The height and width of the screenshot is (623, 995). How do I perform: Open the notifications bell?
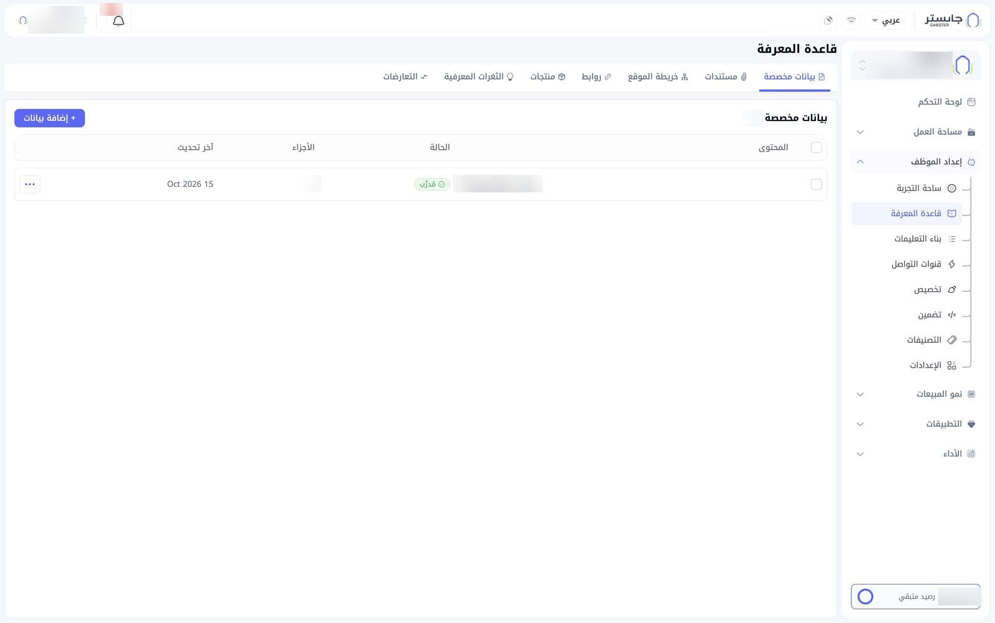point(118,20)
